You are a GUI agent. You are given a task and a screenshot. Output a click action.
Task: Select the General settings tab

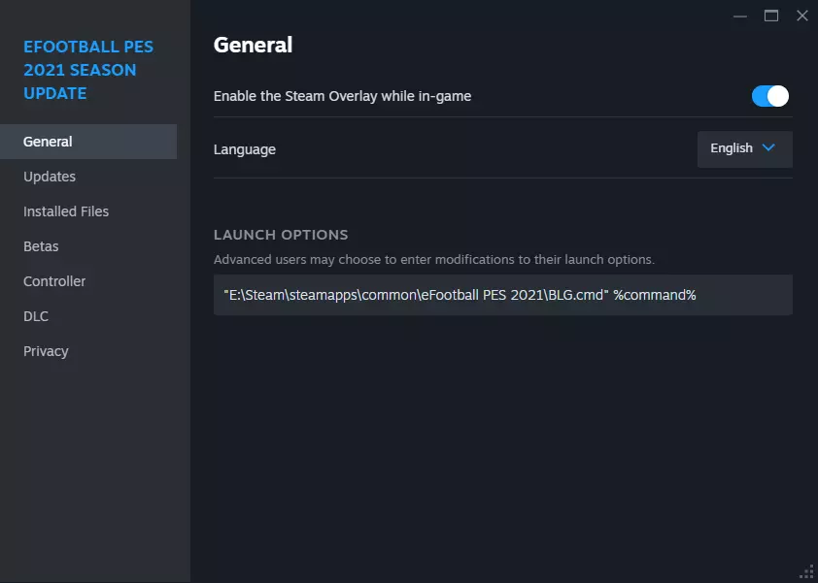point(49,142)
